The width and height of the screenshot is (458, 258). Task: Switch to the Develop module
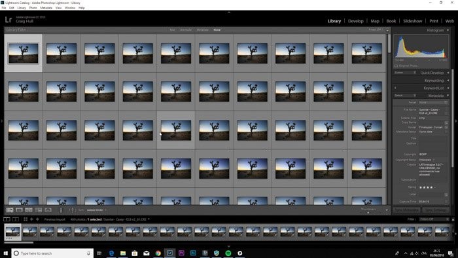tap(355, 21)
